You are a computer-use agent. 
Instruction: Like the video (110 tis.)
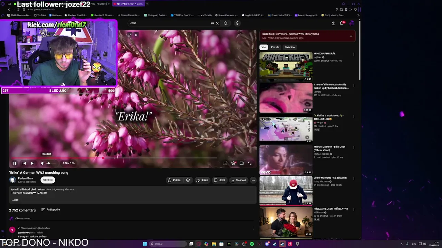click(x=174, y=180)
